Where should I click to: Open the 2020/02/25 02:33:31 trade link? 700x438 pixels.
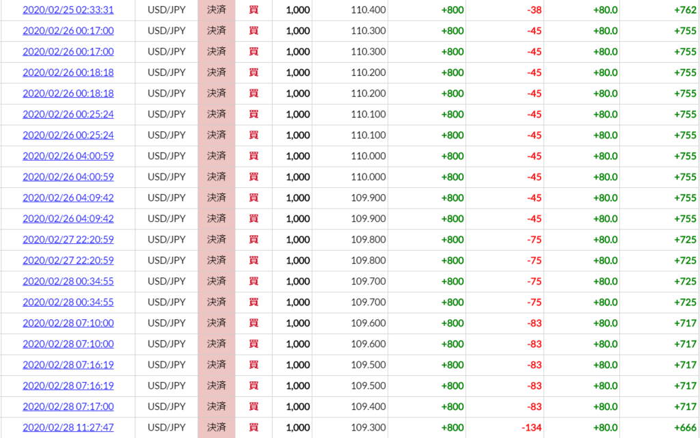pyautogui.click(x=68, y=10)
